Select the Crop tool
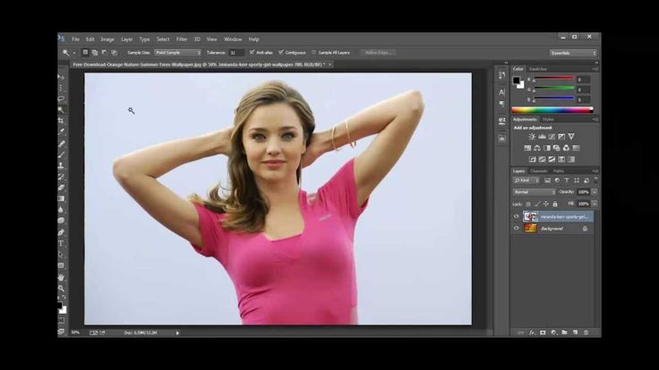 click(62, 121)
